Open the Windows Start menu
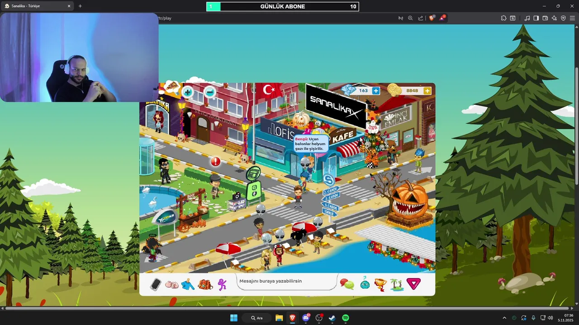Viewport: 579px width, 325px height. pyautogui.click(x=234, y=318)
